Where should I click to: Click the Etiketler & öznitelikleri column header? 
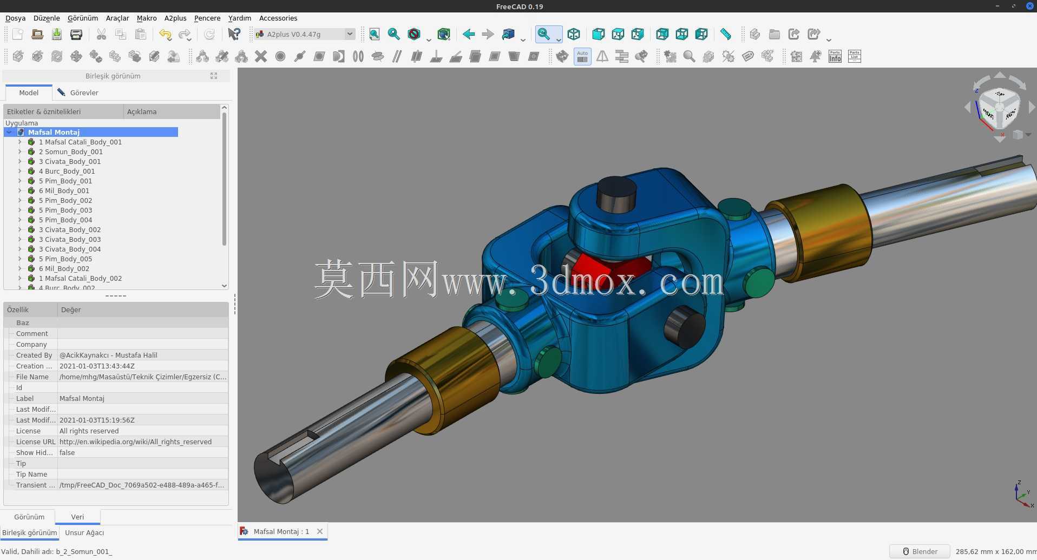[x=64, y=111]
